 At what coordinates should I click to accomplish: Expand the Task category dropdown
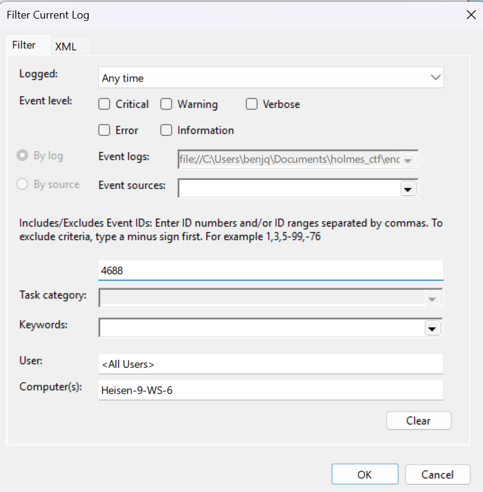(430, 298)
